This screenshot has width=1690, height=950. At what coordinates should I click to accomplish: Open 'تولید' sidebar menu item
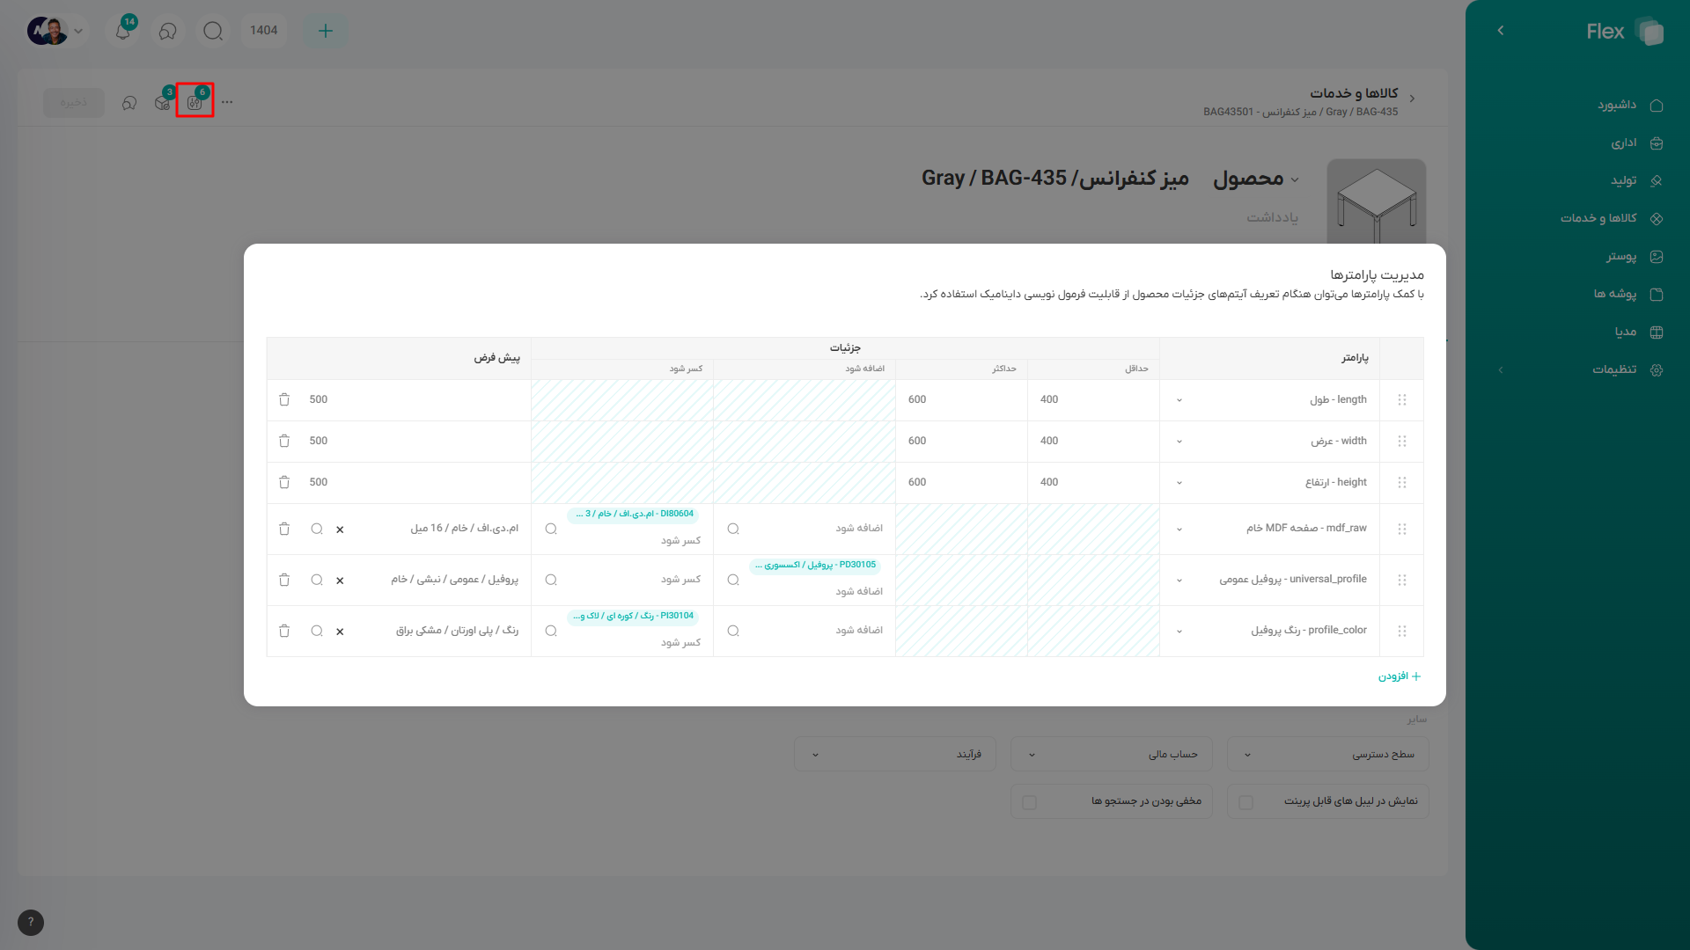(1624, 180)
